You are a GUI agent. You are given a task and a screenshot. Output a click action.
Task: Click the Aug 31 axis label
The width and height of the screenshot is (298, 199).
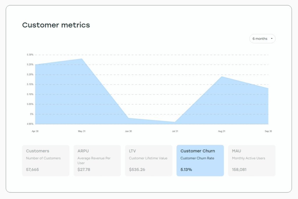pyautogui.click(x=221, y=131)
